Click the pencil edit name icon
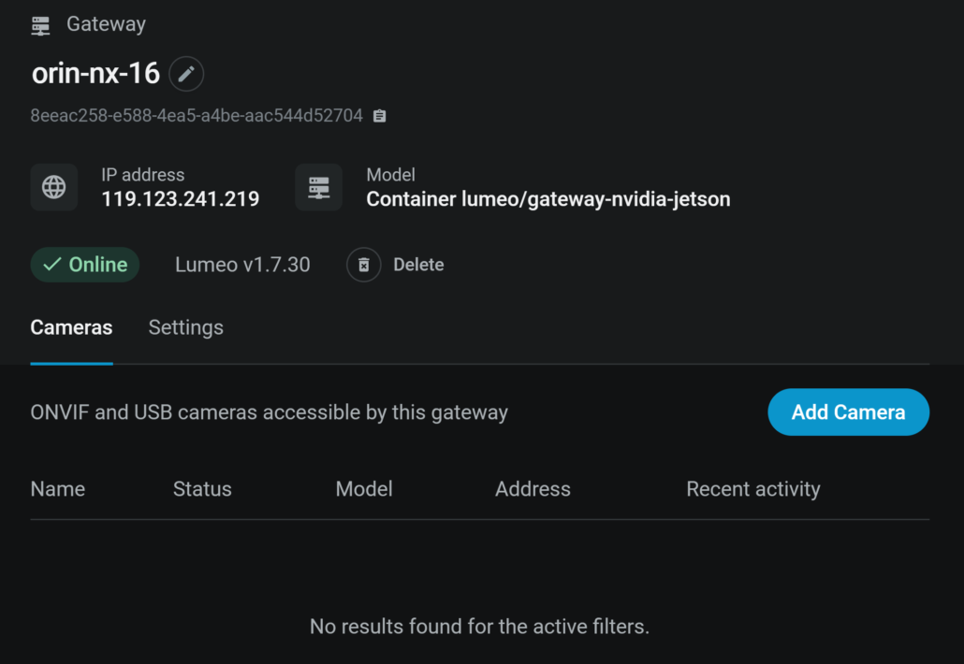 click(x=186, y=74)
